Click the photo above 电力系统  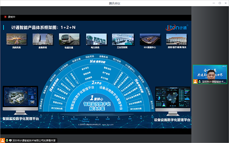pos(96,39)
